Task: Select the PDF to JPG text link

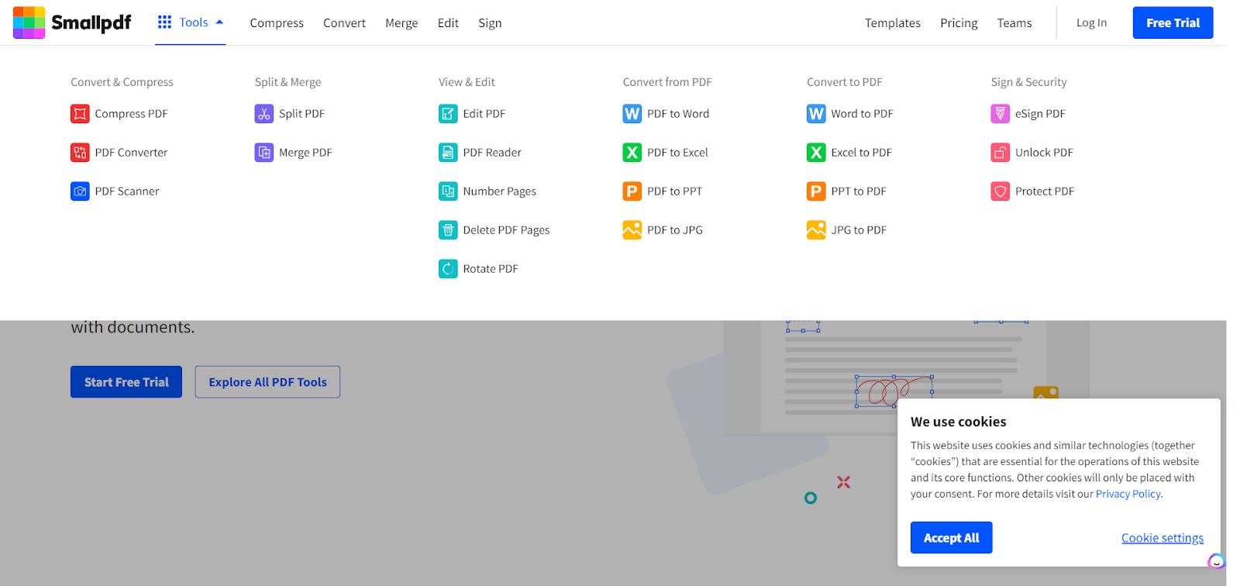Action: pyautogui.click(x=675, y=230)
